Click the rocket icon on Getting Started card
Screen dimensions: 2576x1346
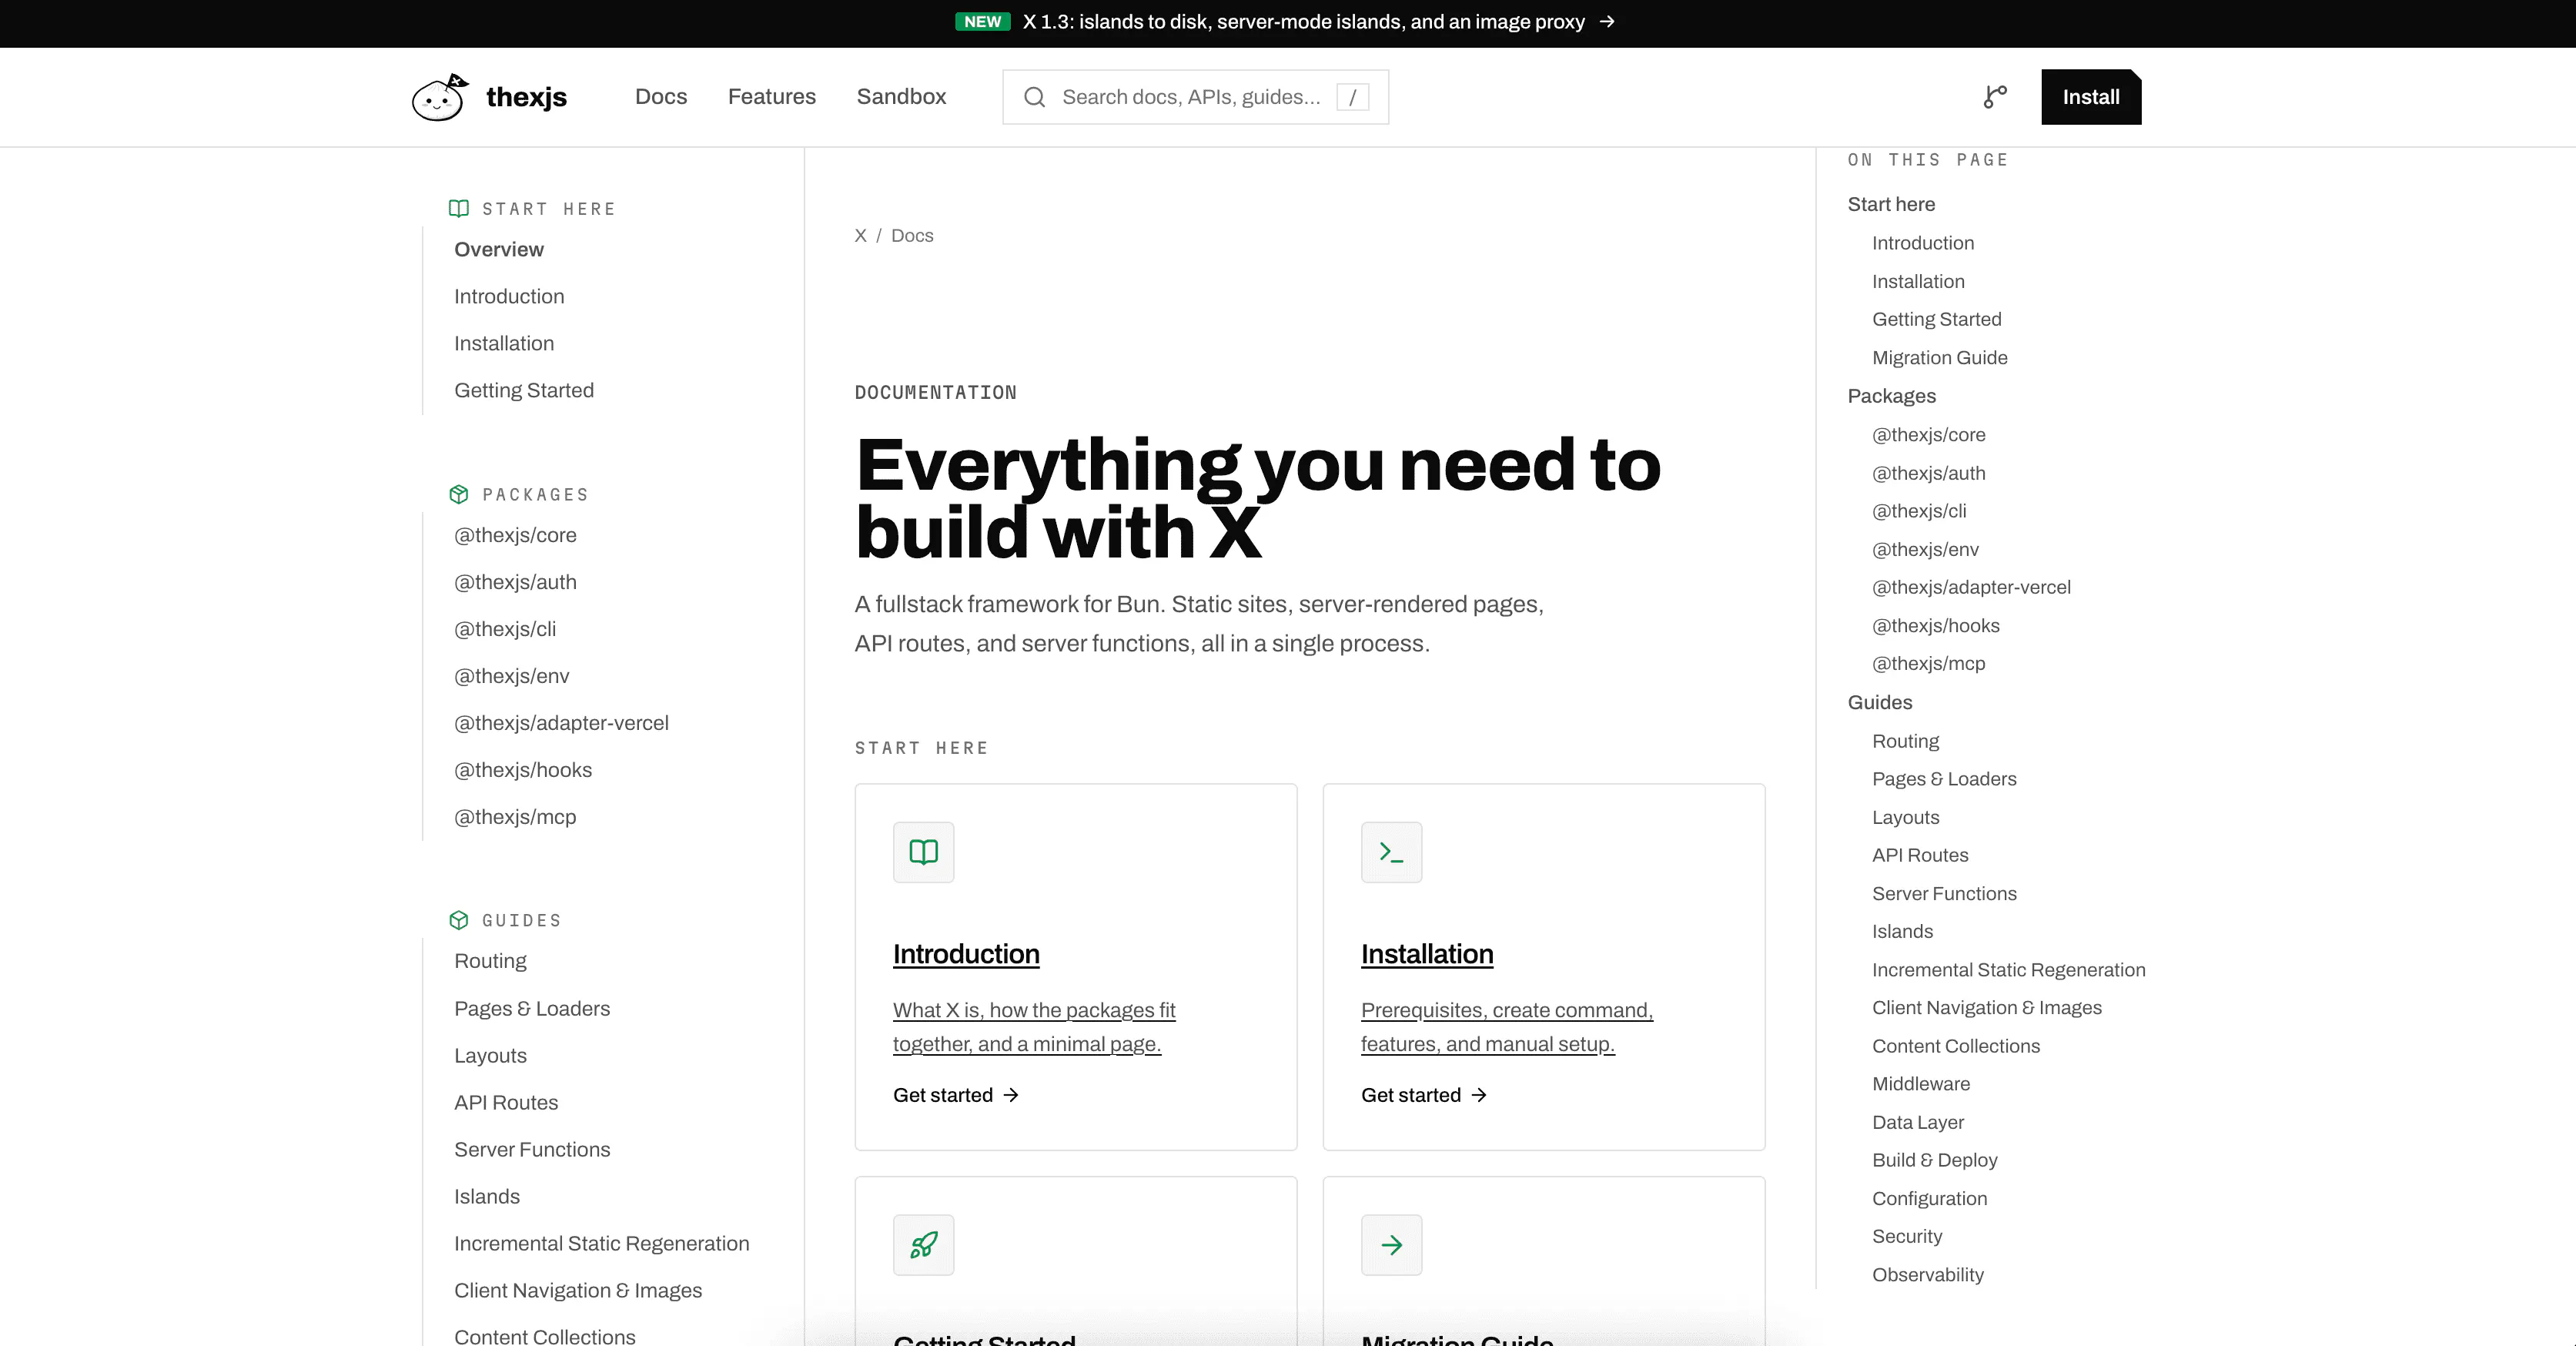(923, 1245)
